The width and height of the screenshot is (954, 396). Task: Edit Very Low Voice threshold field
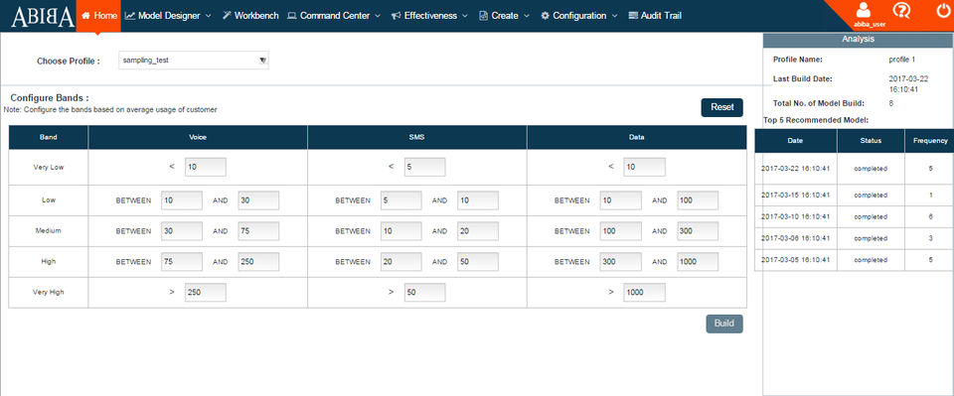(206, 167)
